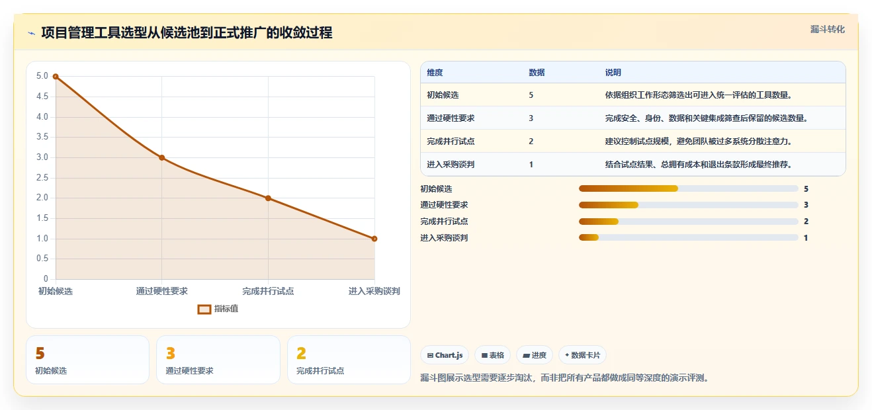Click the 完成并行试点 progress bar
Screen dimensions: 872x410
[688, 222]
